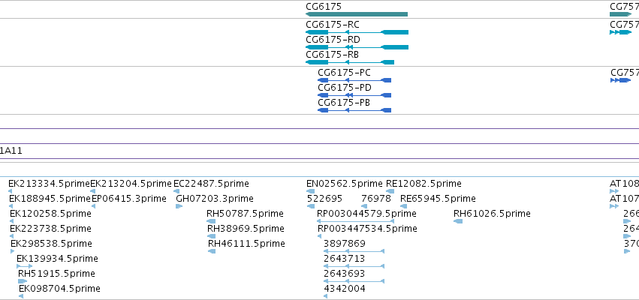Select the CG6175-PB protein feature
This screenshot has width=639, height=300.
(x=354, y=110)
